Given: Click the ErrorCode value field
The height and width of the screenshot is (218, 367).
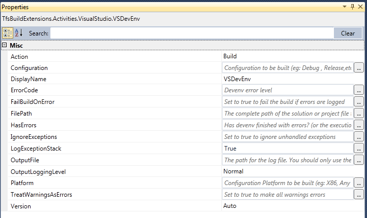Looking at the screenshot, I should tap(288, 90).
